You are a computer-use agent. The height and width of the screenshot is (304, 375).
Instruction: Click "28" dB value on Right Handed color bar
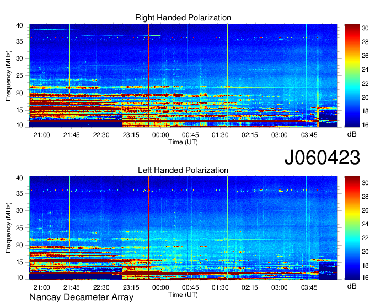coord(365,42)
